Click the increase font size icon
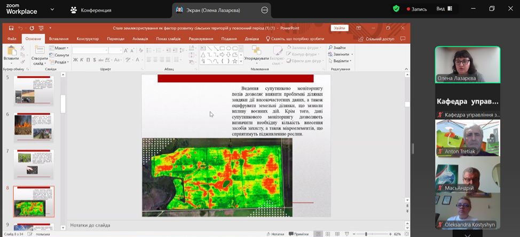520x237 pixels. tap(126, 50)
